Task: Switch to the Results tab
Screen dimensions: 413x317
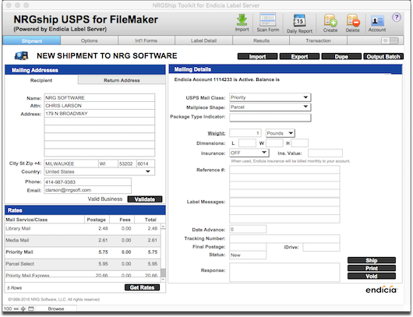Action: 261,41
